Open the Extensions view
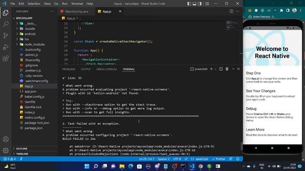Viewport: 305px width, 171px height. coord(6,58)
